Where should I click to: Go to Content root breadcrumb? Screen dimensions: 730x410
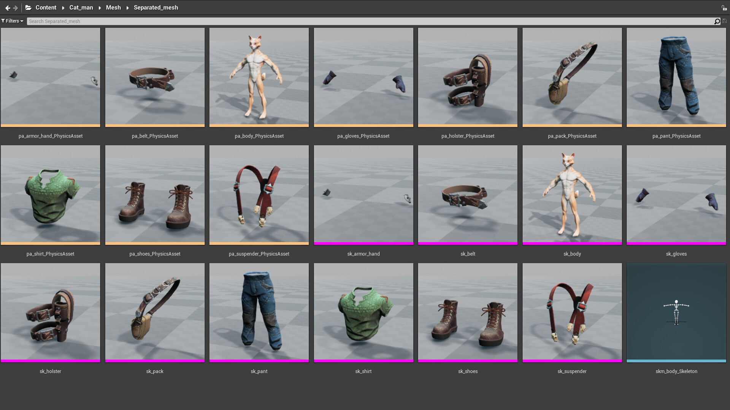coord(46,8)
